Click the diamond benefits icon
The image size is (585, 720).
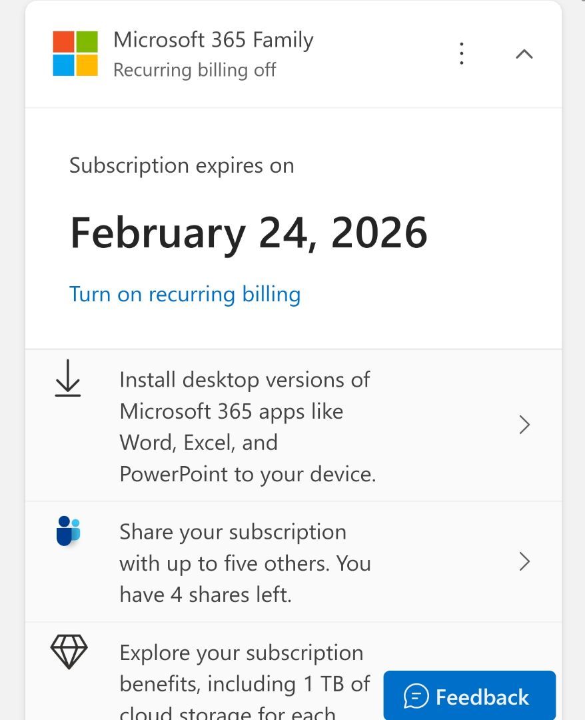(x=69, y=651)
